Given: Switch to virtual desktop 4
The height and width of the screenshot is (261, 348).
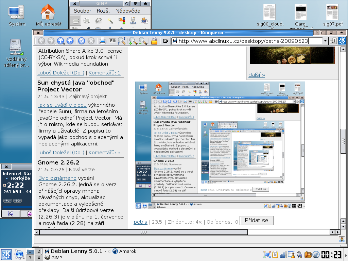Looking at the screenshot, I should click(39, 258).
